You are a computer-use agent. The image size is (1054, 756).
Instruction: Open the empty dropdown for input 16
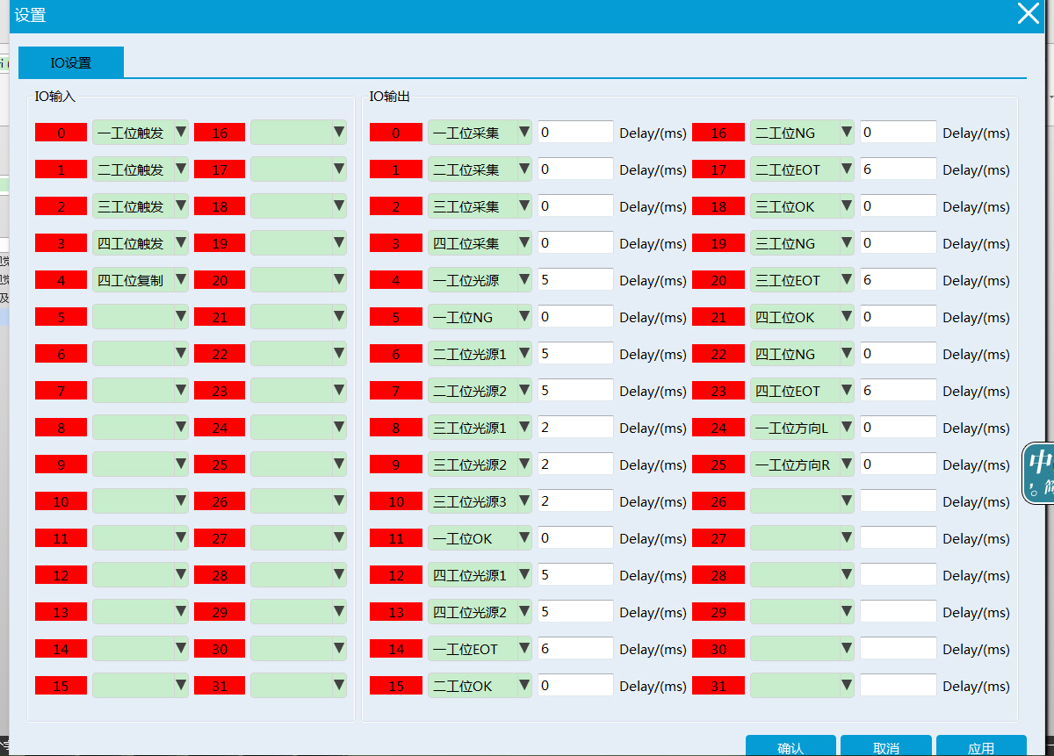[x=299, y=133]
